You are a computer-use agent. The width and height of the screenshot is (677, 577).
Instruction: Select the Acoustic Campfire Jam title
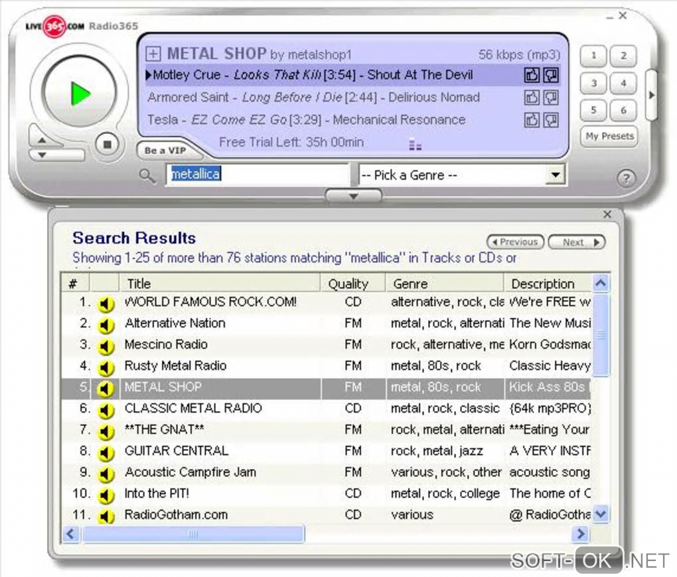point(190,472)
